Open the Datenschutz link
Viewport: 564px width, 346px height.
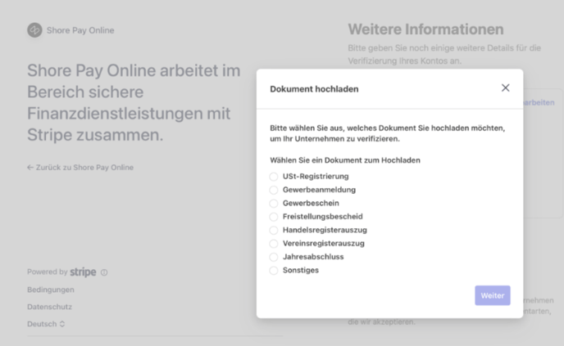(50, 307)
